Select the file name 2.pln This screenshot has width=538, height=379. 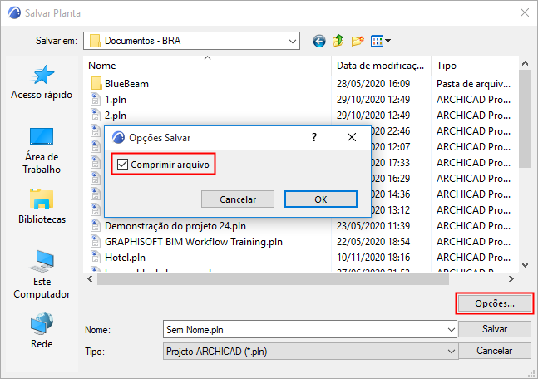116,116
